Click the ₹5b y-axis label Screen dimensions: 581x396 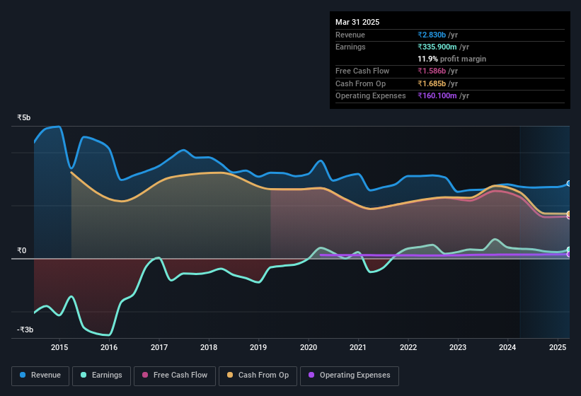(24, 117)
